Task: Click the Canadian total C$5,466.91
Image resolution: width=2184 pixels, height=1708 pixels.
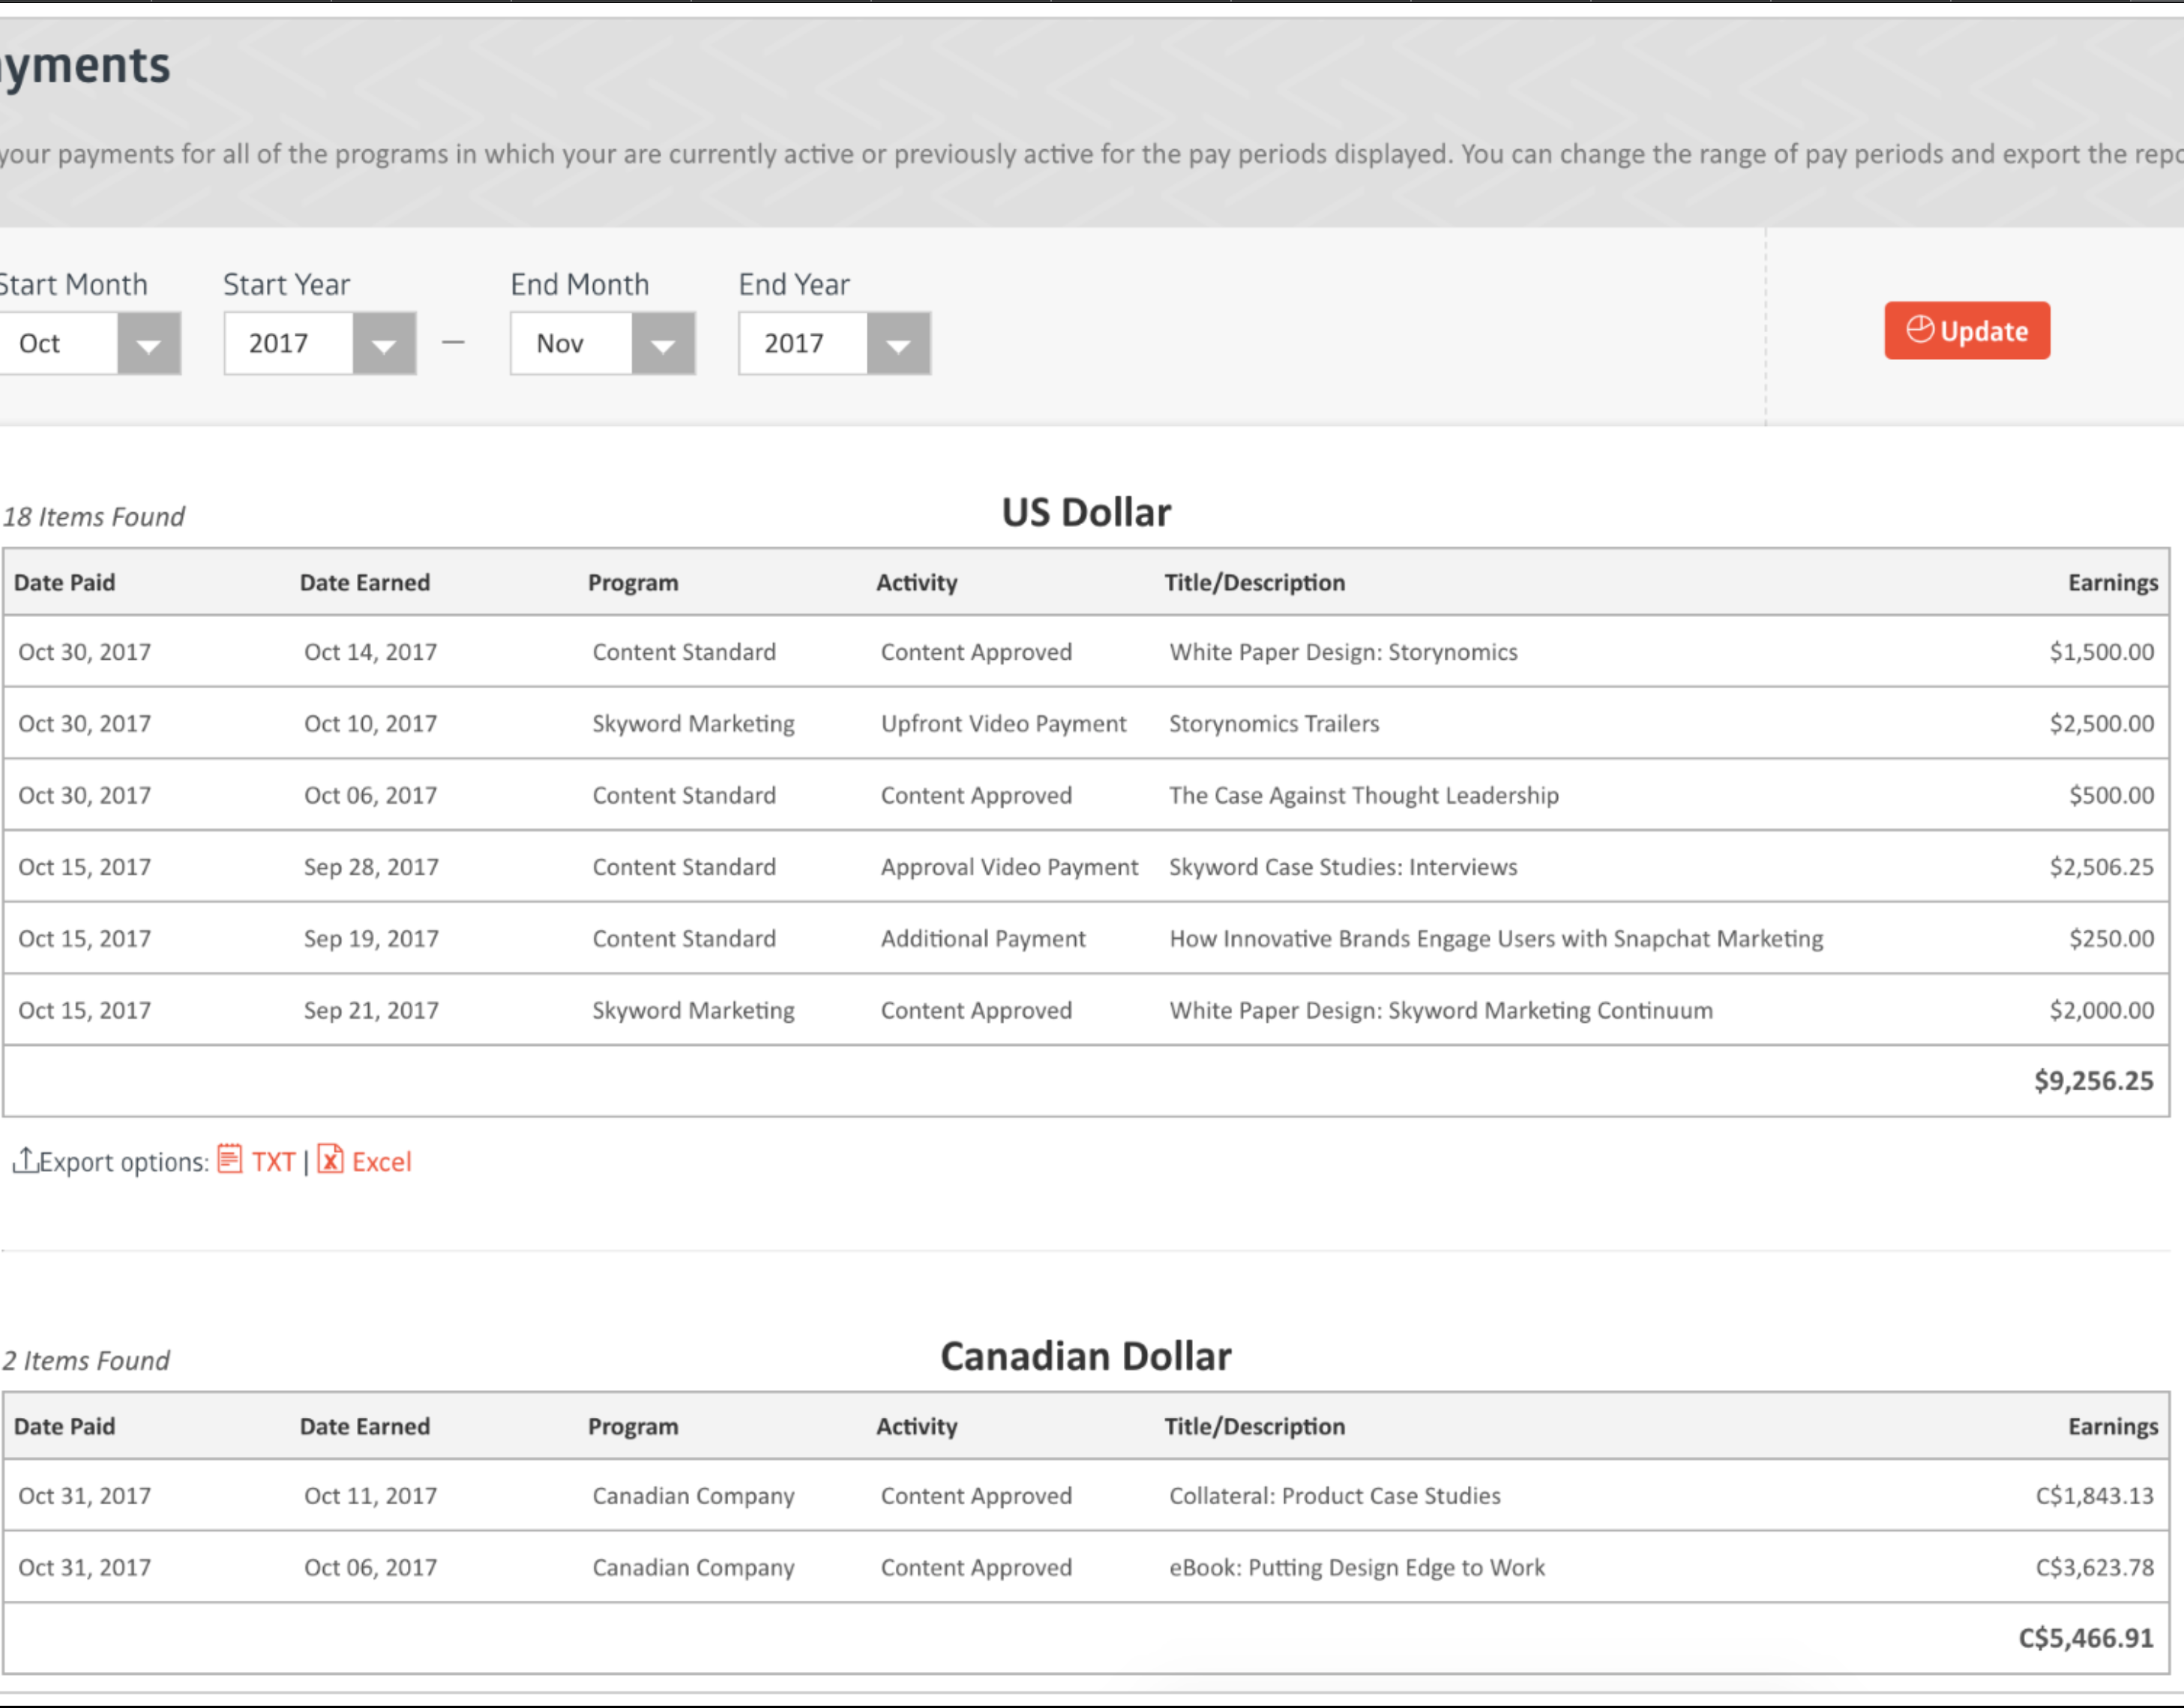Action: coord(2085,1638)
